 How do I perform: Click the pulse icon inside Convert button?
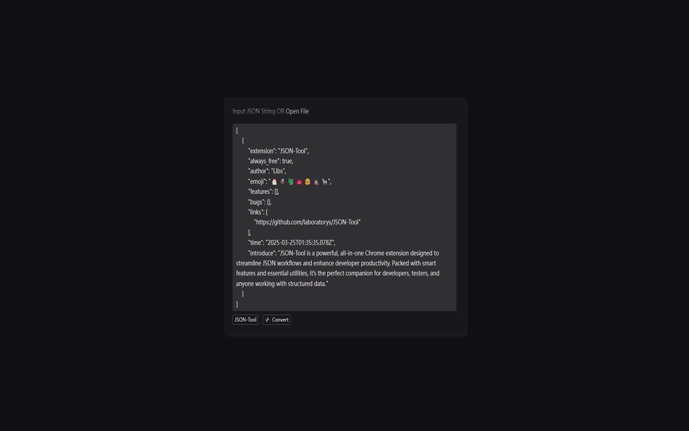[x=268, y=320]
